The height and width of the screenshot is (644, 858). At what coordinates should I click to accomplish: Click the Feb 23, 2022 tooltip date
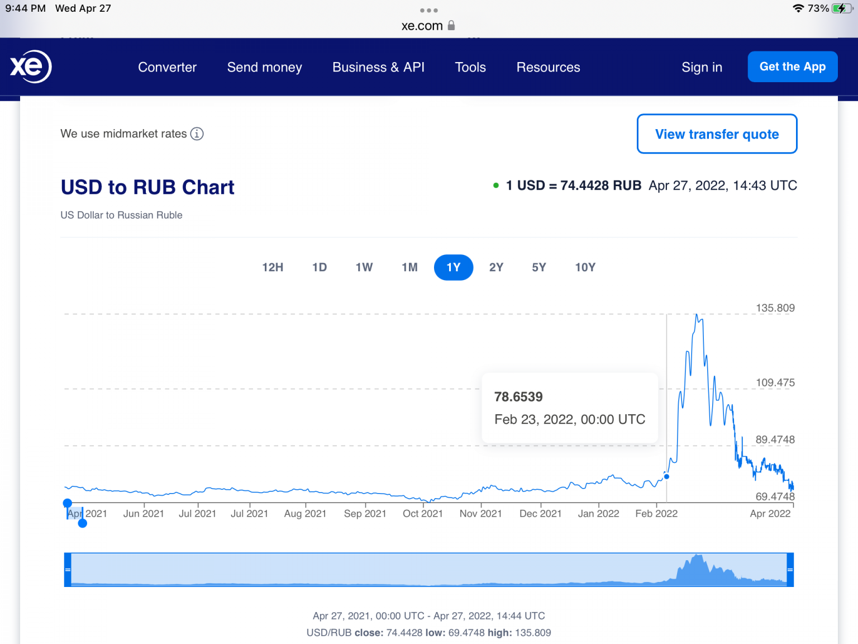coord(570,419)
